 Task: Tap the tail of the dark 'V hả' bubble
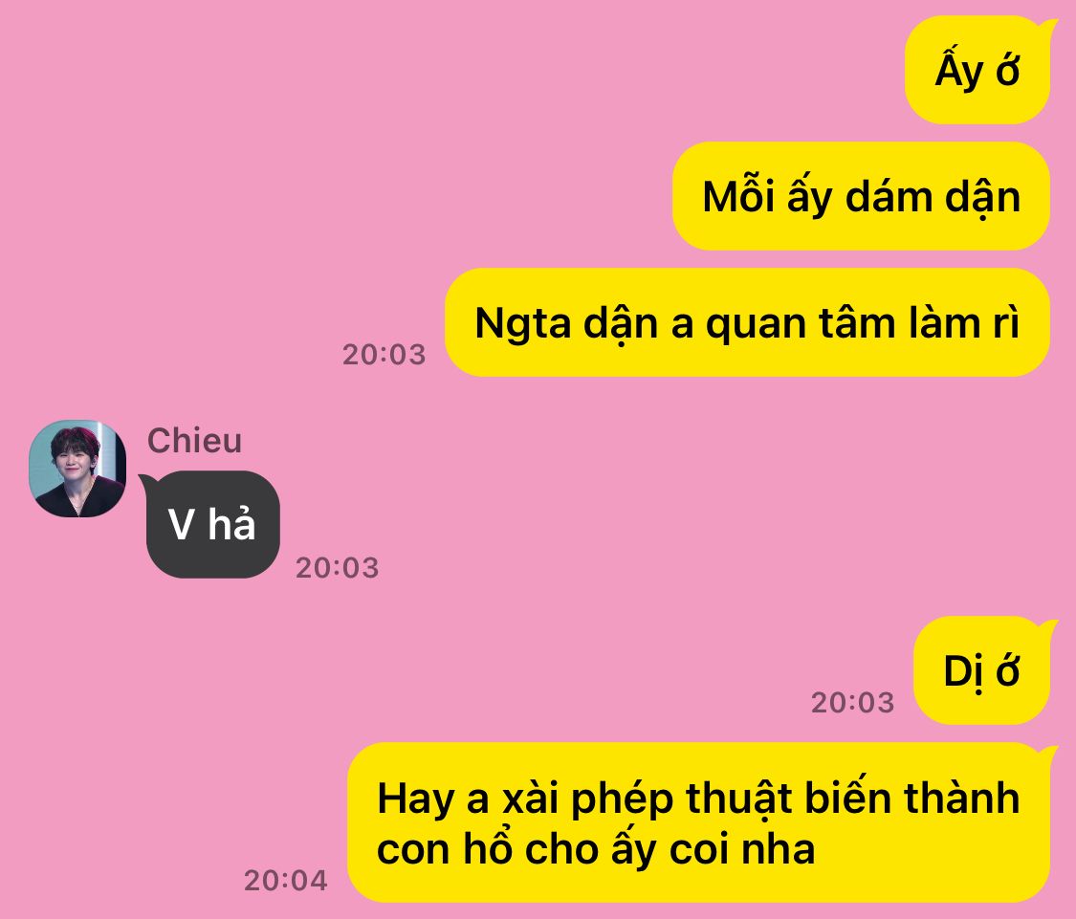tap(147, 481)
